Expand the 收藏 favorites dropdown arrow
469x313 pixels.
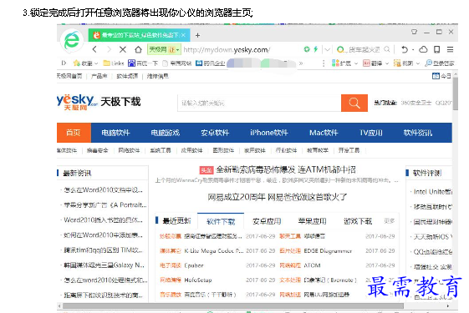(x=96, y=63)
